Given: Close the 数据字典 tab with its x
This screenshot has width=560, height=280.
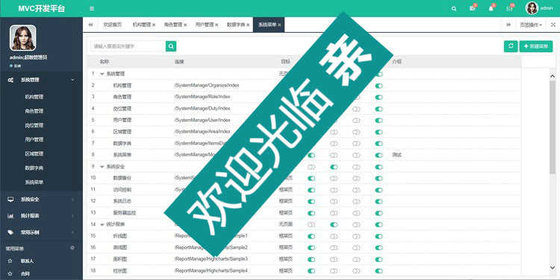Looking at the screenshot, I should [x=248, y=25].
